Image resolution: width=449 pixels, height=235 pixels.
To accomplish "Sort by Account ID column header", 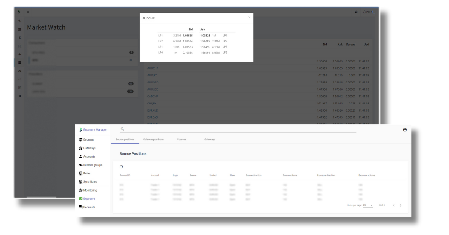I will (x=125, y=175).
